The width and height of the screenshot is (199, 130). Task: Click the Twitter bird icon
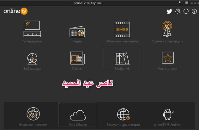point(169,11)
